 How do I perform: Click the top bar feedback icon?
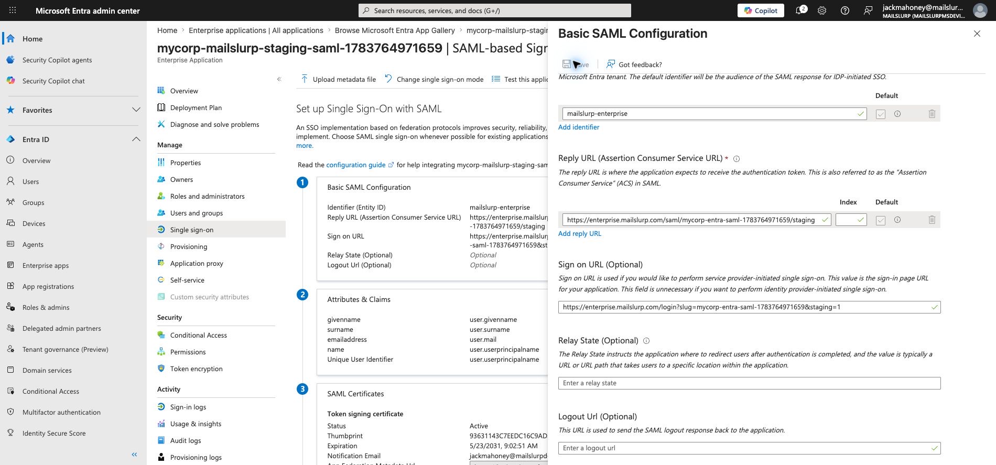[x=868, y=10]
